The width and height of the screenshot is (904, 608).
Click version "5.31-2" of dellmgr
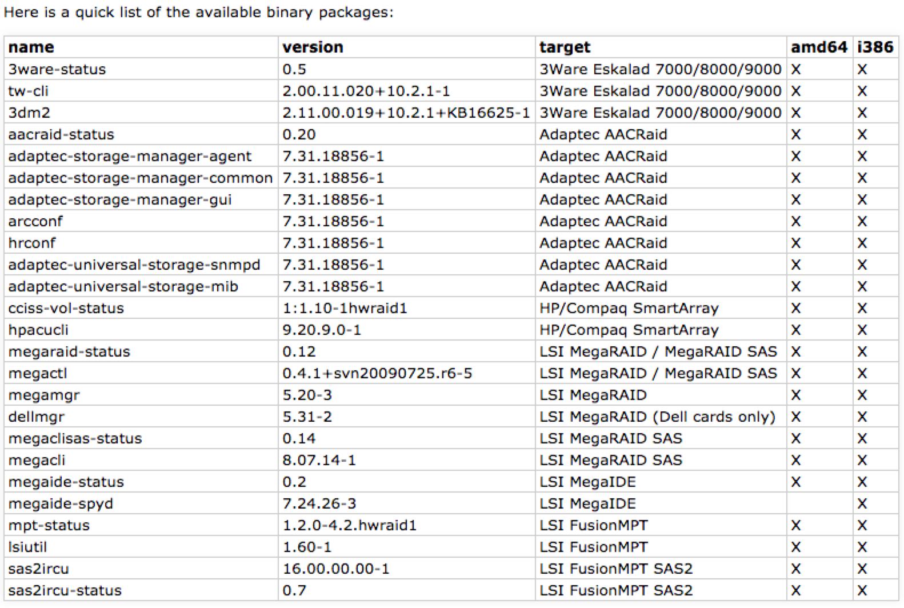307,417
